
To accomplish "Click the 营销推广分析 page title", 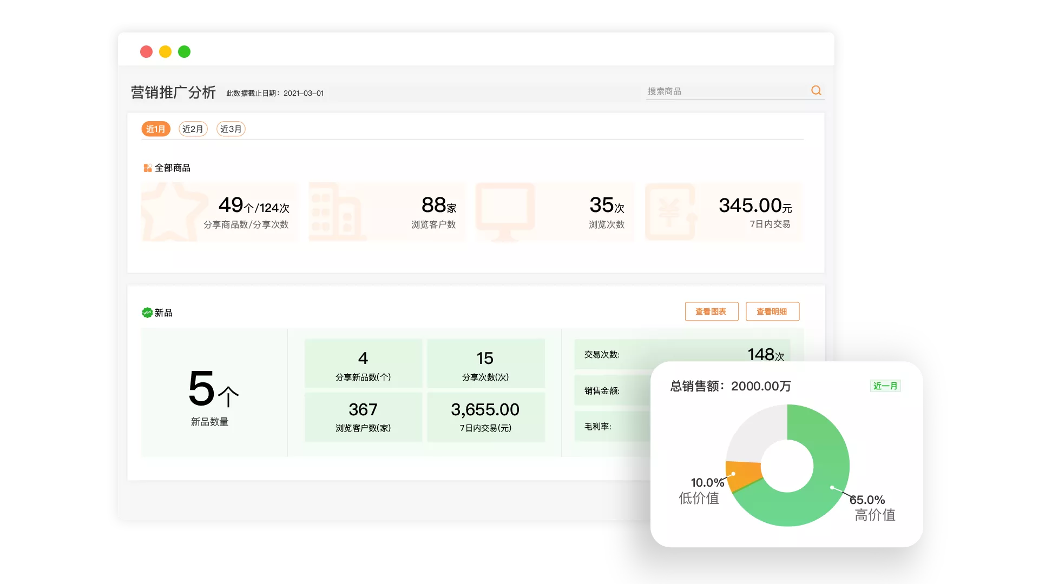I will click(x=173, y=92).
